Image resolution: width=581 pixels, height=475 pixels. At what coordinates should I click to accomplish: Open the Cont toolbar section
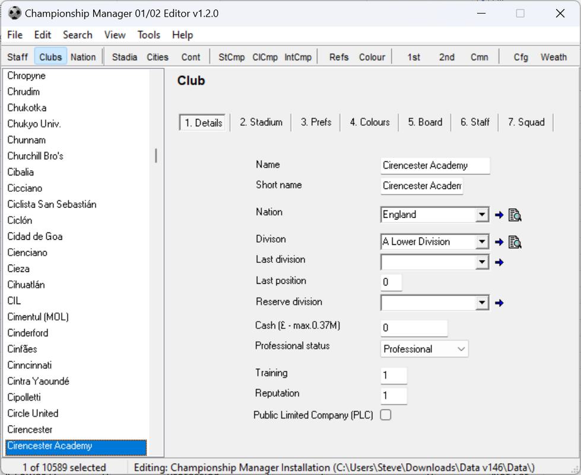tap(191, 57)
